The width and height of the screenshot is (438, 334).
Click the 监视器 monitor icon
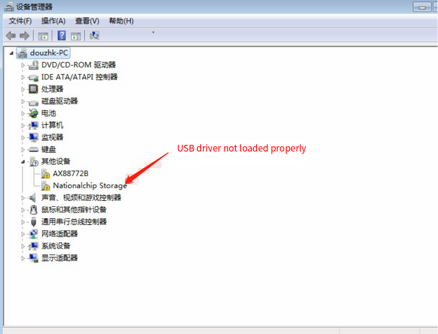pyautogui.click(x=33, y=137)
